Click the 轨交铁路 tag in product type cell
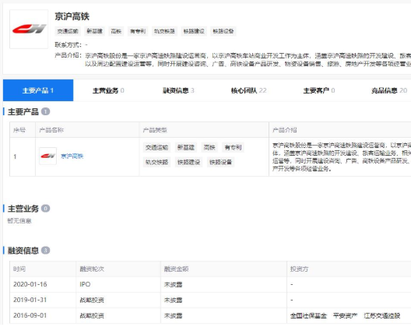 [x=156, y=162]
